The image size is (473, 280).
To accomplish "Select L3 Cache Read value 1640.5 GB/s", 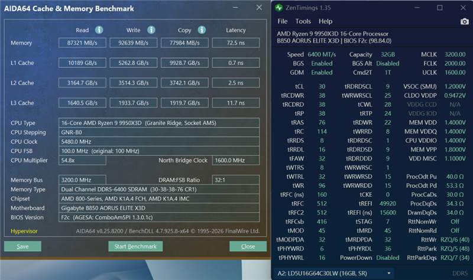I will [82, 103].
